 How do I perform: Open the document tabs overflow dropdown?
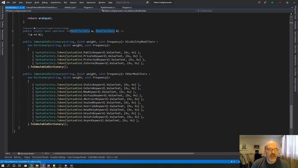click(292, 7)
